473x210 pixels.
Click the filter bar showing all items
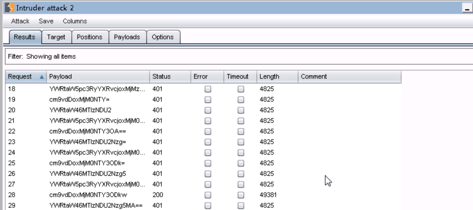pos(239,57)
